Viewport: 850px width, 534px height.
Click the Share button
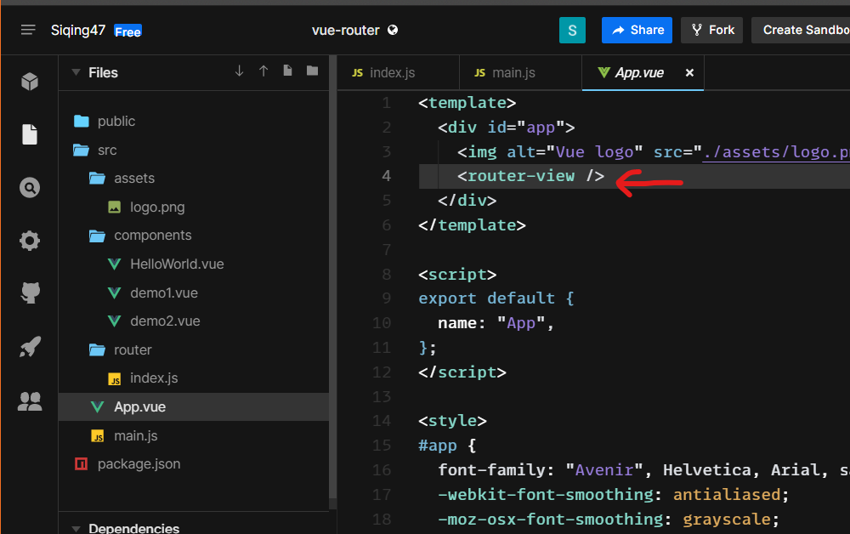pyautogui.click(x=637, y=30)
